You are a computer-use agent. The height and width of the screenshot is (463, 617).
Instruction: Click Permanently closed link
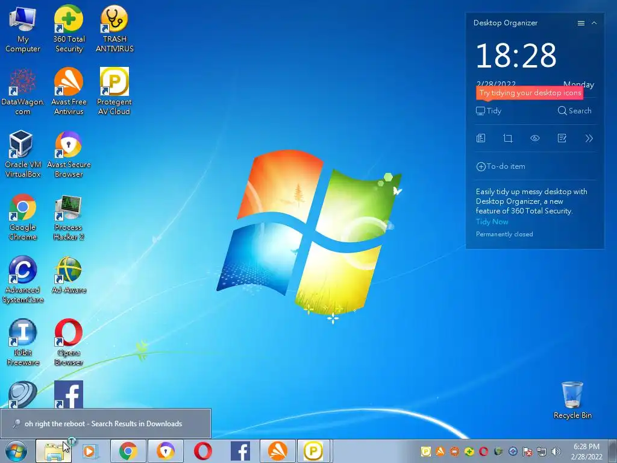(x=504, y=235)
